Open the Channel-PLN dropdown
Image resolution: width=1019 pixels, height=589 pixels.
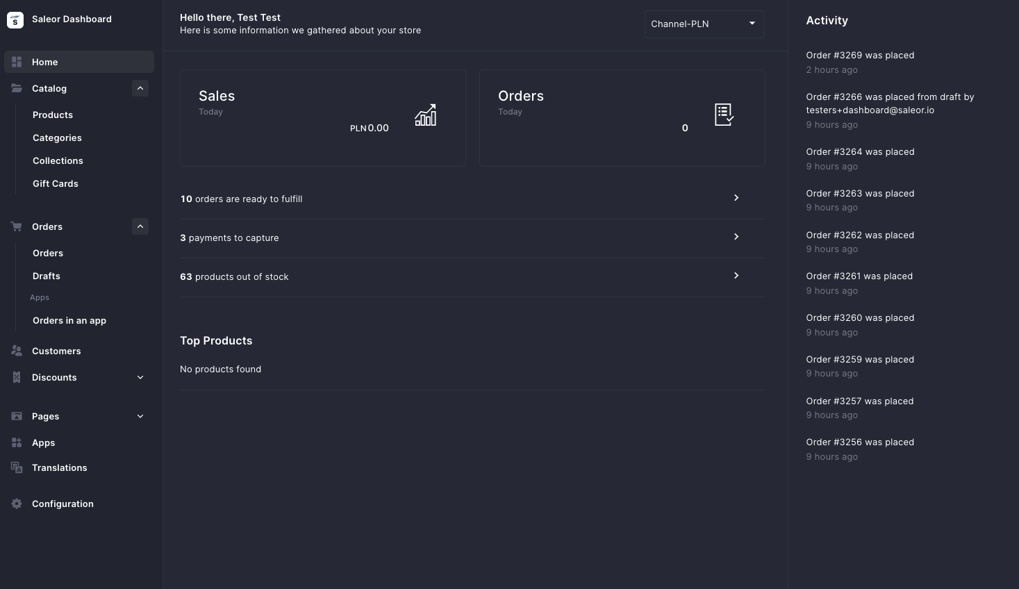click(704, 24)
